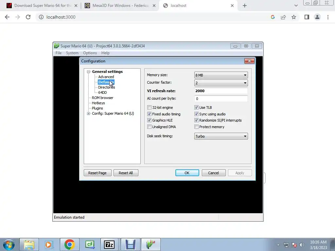Toggle Chrome side panel icon
Screen dimensions: 335x251
[307, 17]
